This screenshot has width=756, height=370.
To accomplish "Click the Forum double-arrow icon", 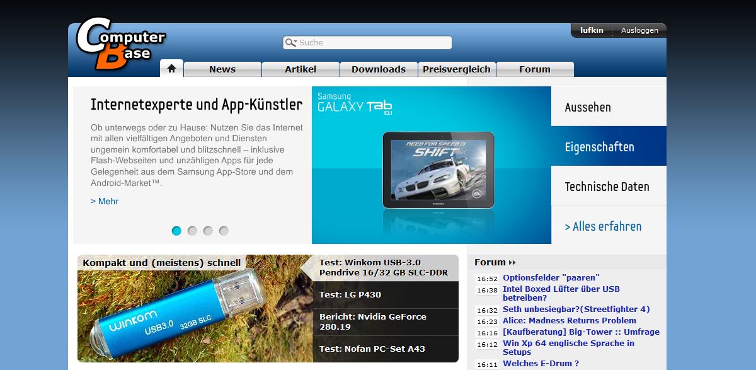I will tap(512, 262).
